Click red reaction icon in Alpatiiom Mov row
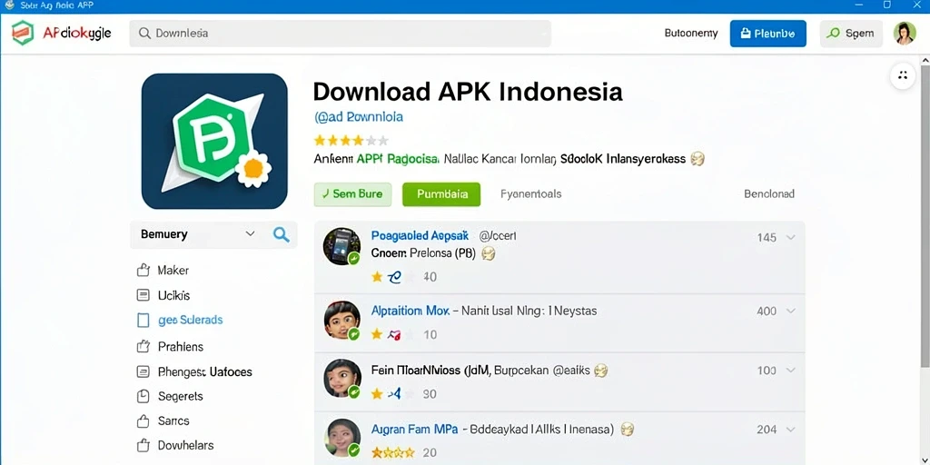 pyautogui.click(x=394, y=334)
